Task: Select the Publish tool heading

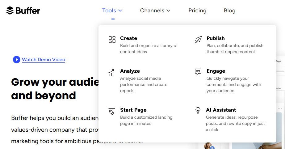Action: (216, 38)
